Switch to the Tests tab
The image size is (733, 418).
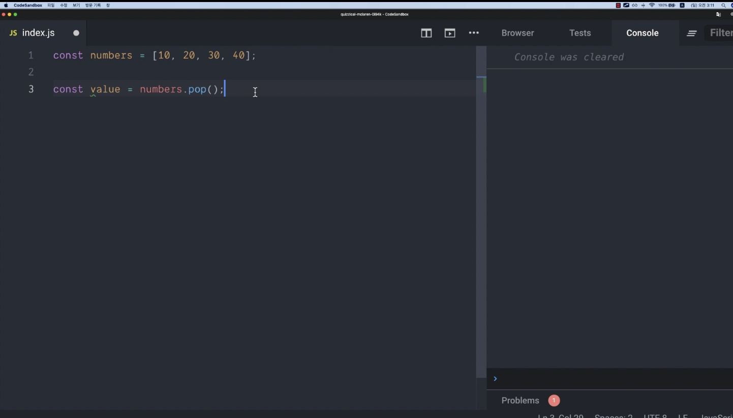coord(580,33)
